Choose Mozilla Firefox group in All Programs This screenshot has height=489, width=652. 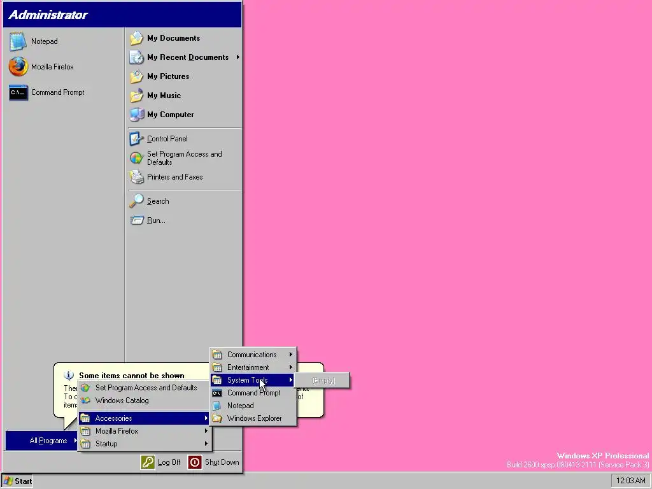[145, 431]
